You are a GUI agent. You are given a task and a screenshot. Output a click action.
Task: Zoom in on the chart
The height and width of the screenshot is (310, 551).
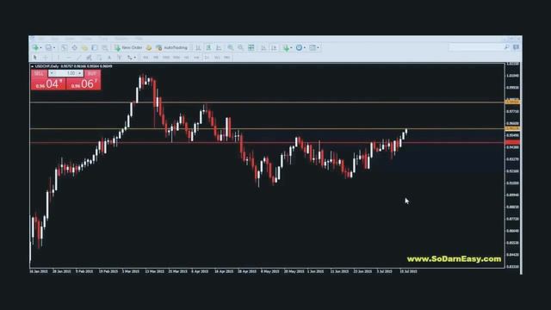[x=231, y=47]
